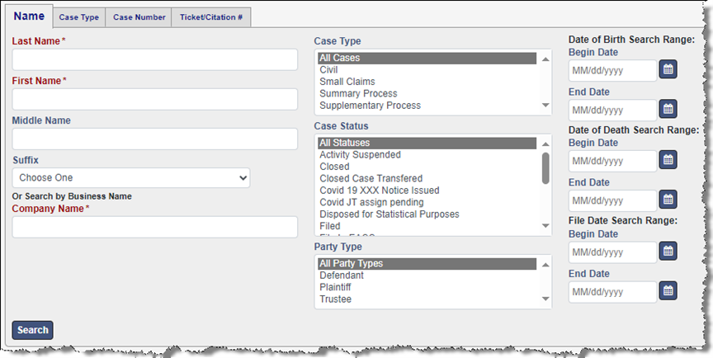Open the Ticket/Citation # tab
The image size is (713, 358).
210,17
